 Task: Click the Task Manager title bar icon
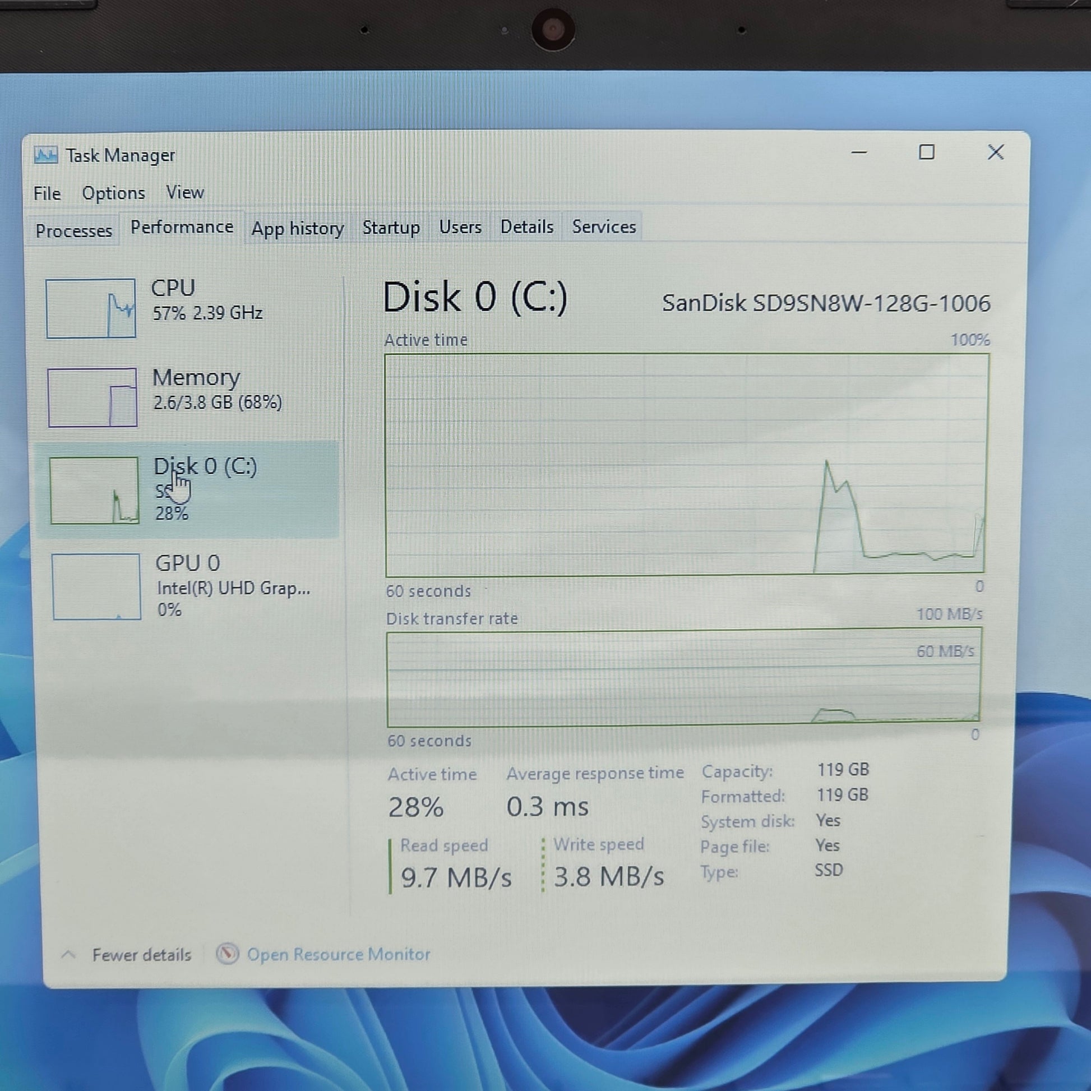point(46,155)
